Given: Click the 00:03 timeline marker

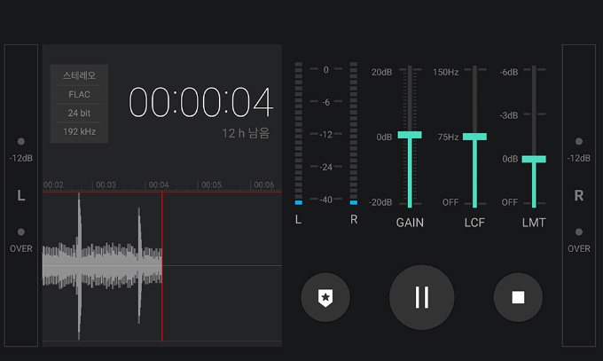Looking at the screenshot, I should coord(106,184).
